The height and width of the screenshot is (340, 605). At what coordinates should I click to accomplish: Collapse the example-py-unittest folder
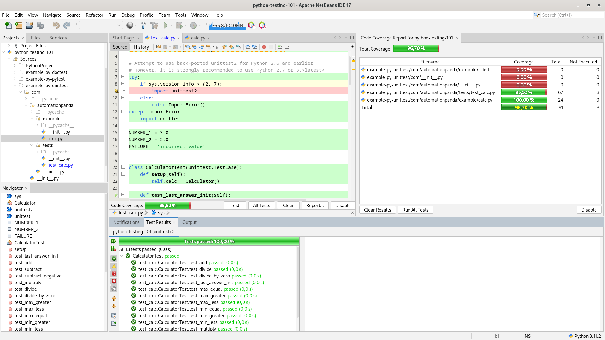coord(15,86)
